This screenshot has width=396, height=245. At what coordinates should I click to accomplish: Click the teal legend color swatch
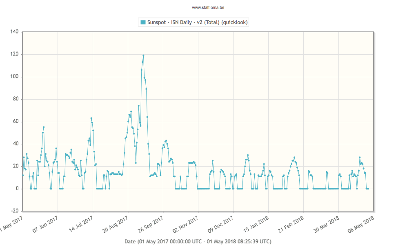143,22
